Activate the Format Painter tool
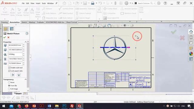 (x=26, y=12)
